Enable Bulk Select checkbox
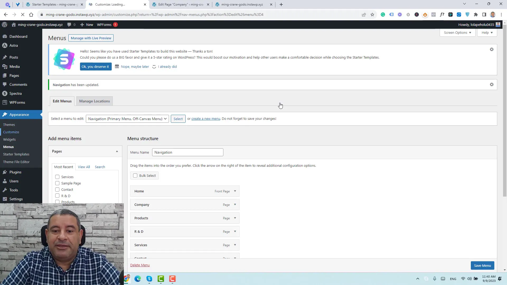This screenshot has width=507, height=285. click(135, 175)
